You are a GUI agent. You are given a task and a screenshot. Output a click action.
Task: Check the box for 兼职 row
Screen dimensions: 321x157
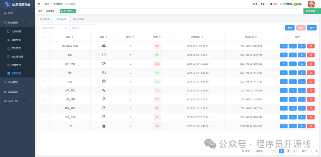tap(44, 55)
